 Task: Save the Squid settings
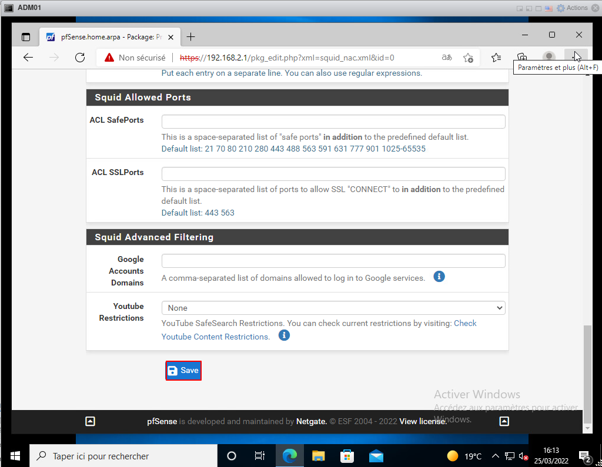click(x=183, y=371)
